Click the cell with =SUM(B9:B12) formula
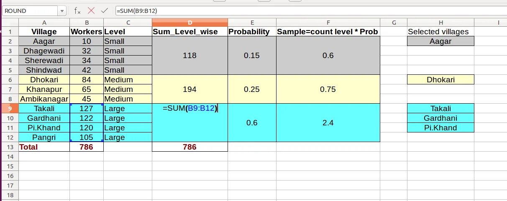 click(190, 123)
